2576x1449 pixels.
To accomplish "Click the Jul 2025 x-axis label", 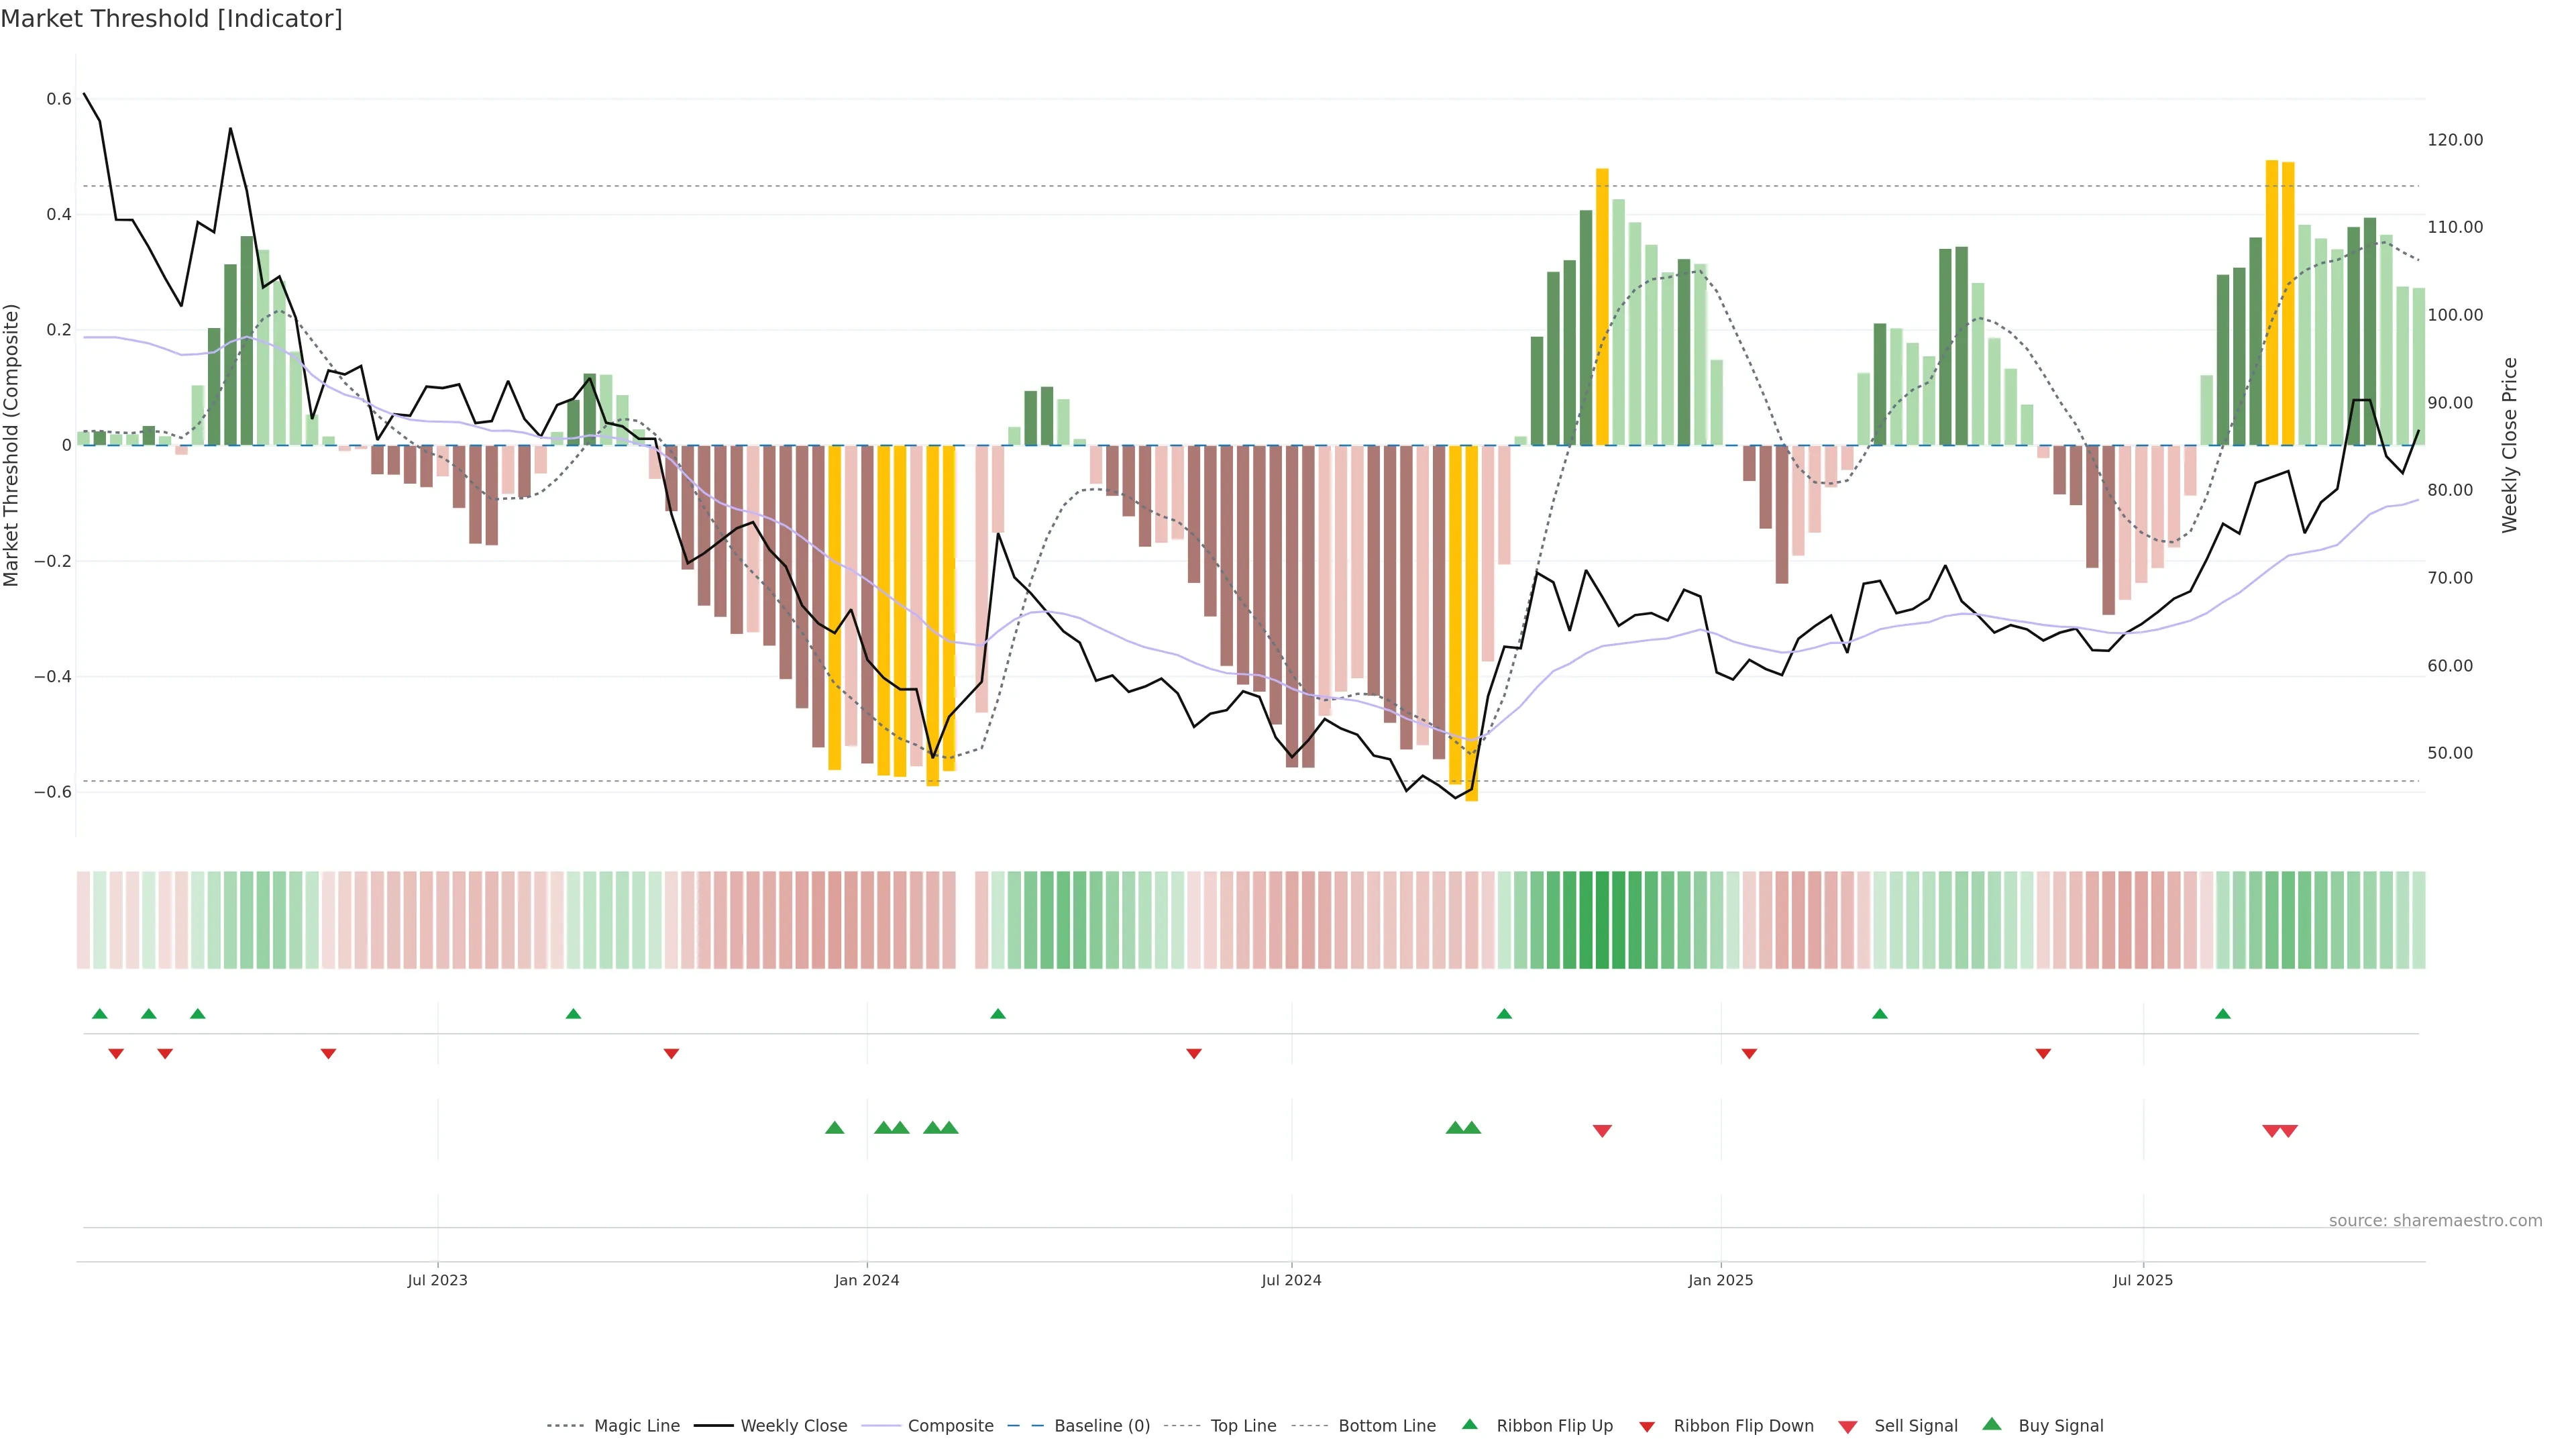I will click(2143, 1280).
